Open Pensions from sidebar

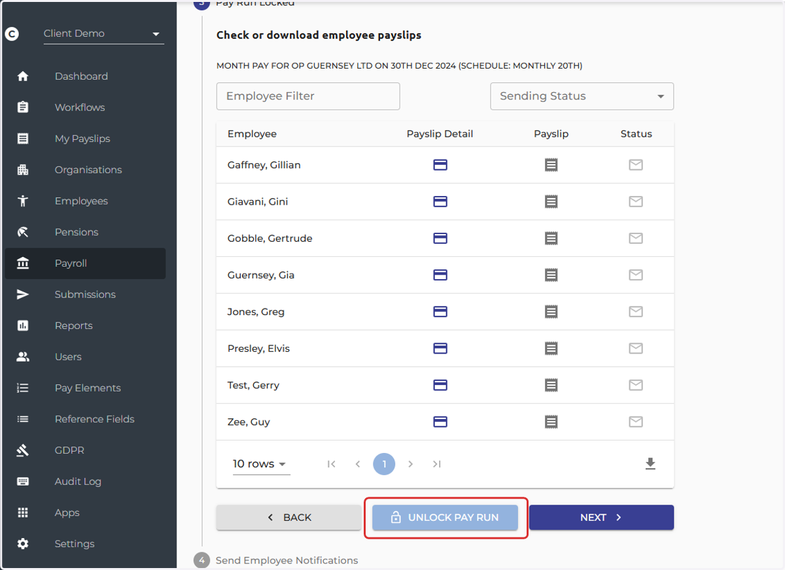(x=85, y=232)
